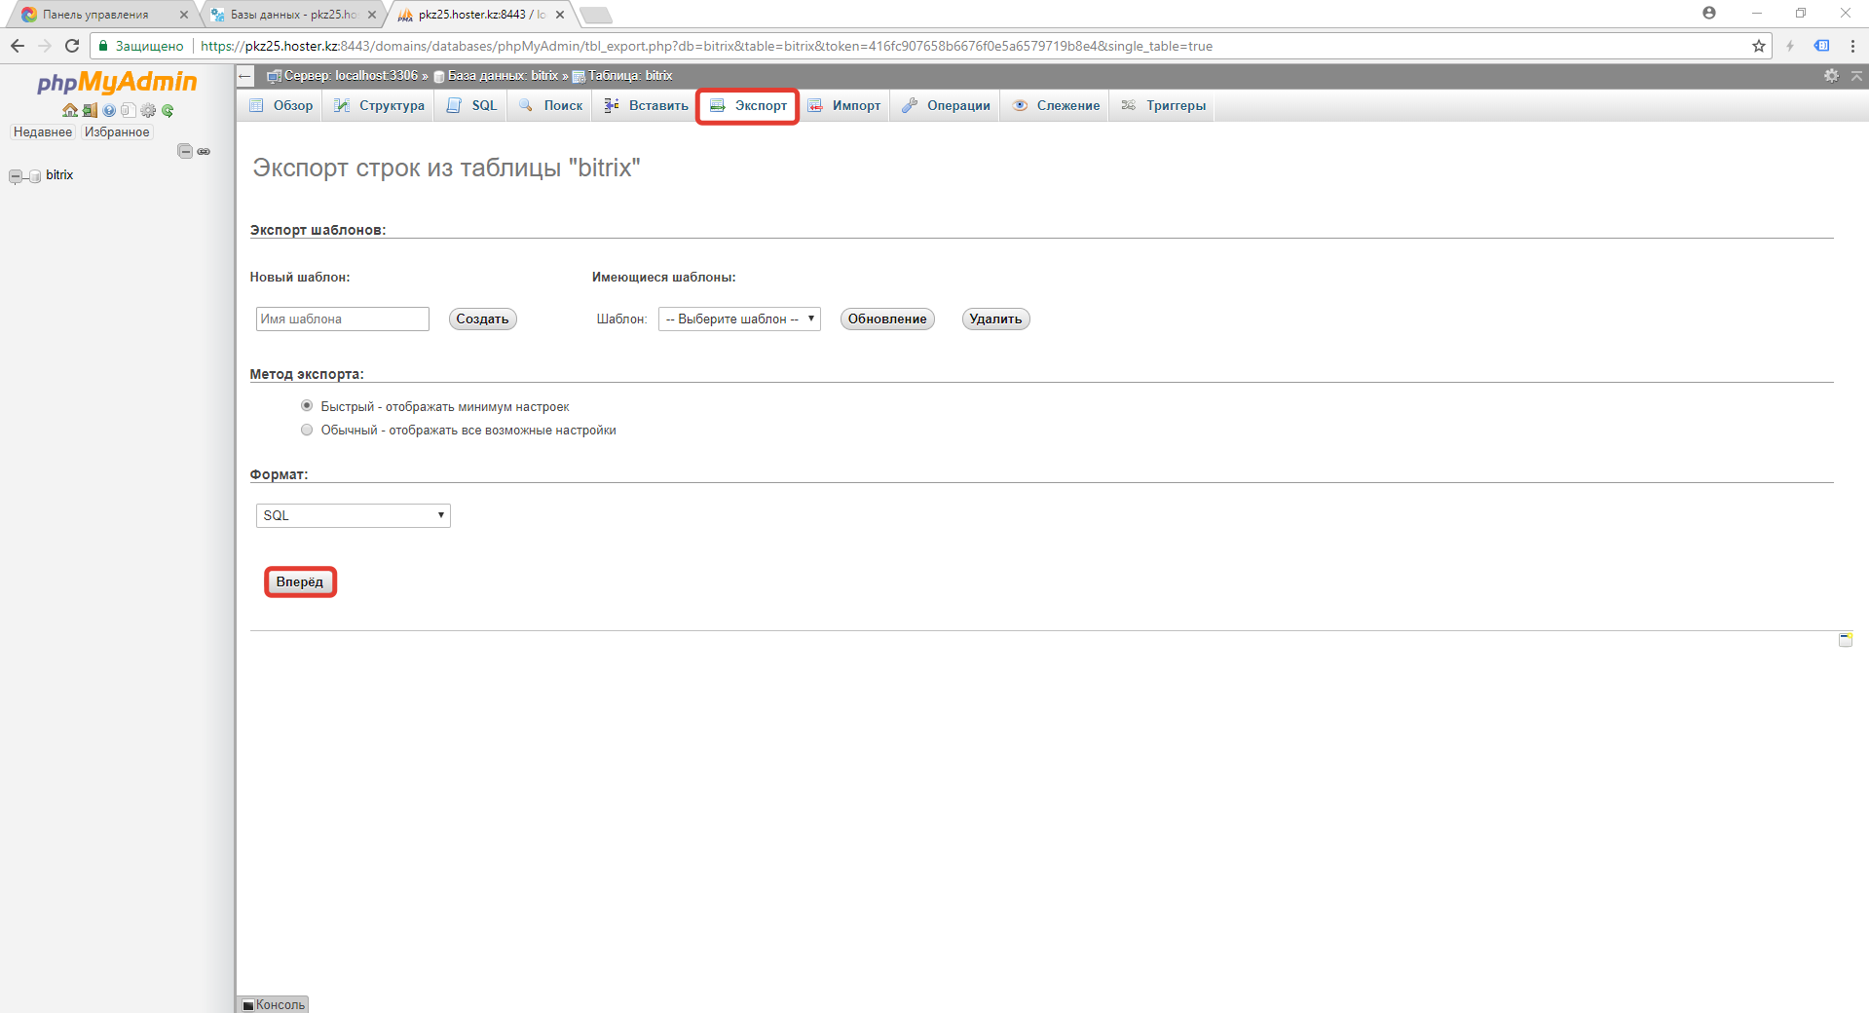Go to phpMyAdmin home via house icon

(70, 111)
